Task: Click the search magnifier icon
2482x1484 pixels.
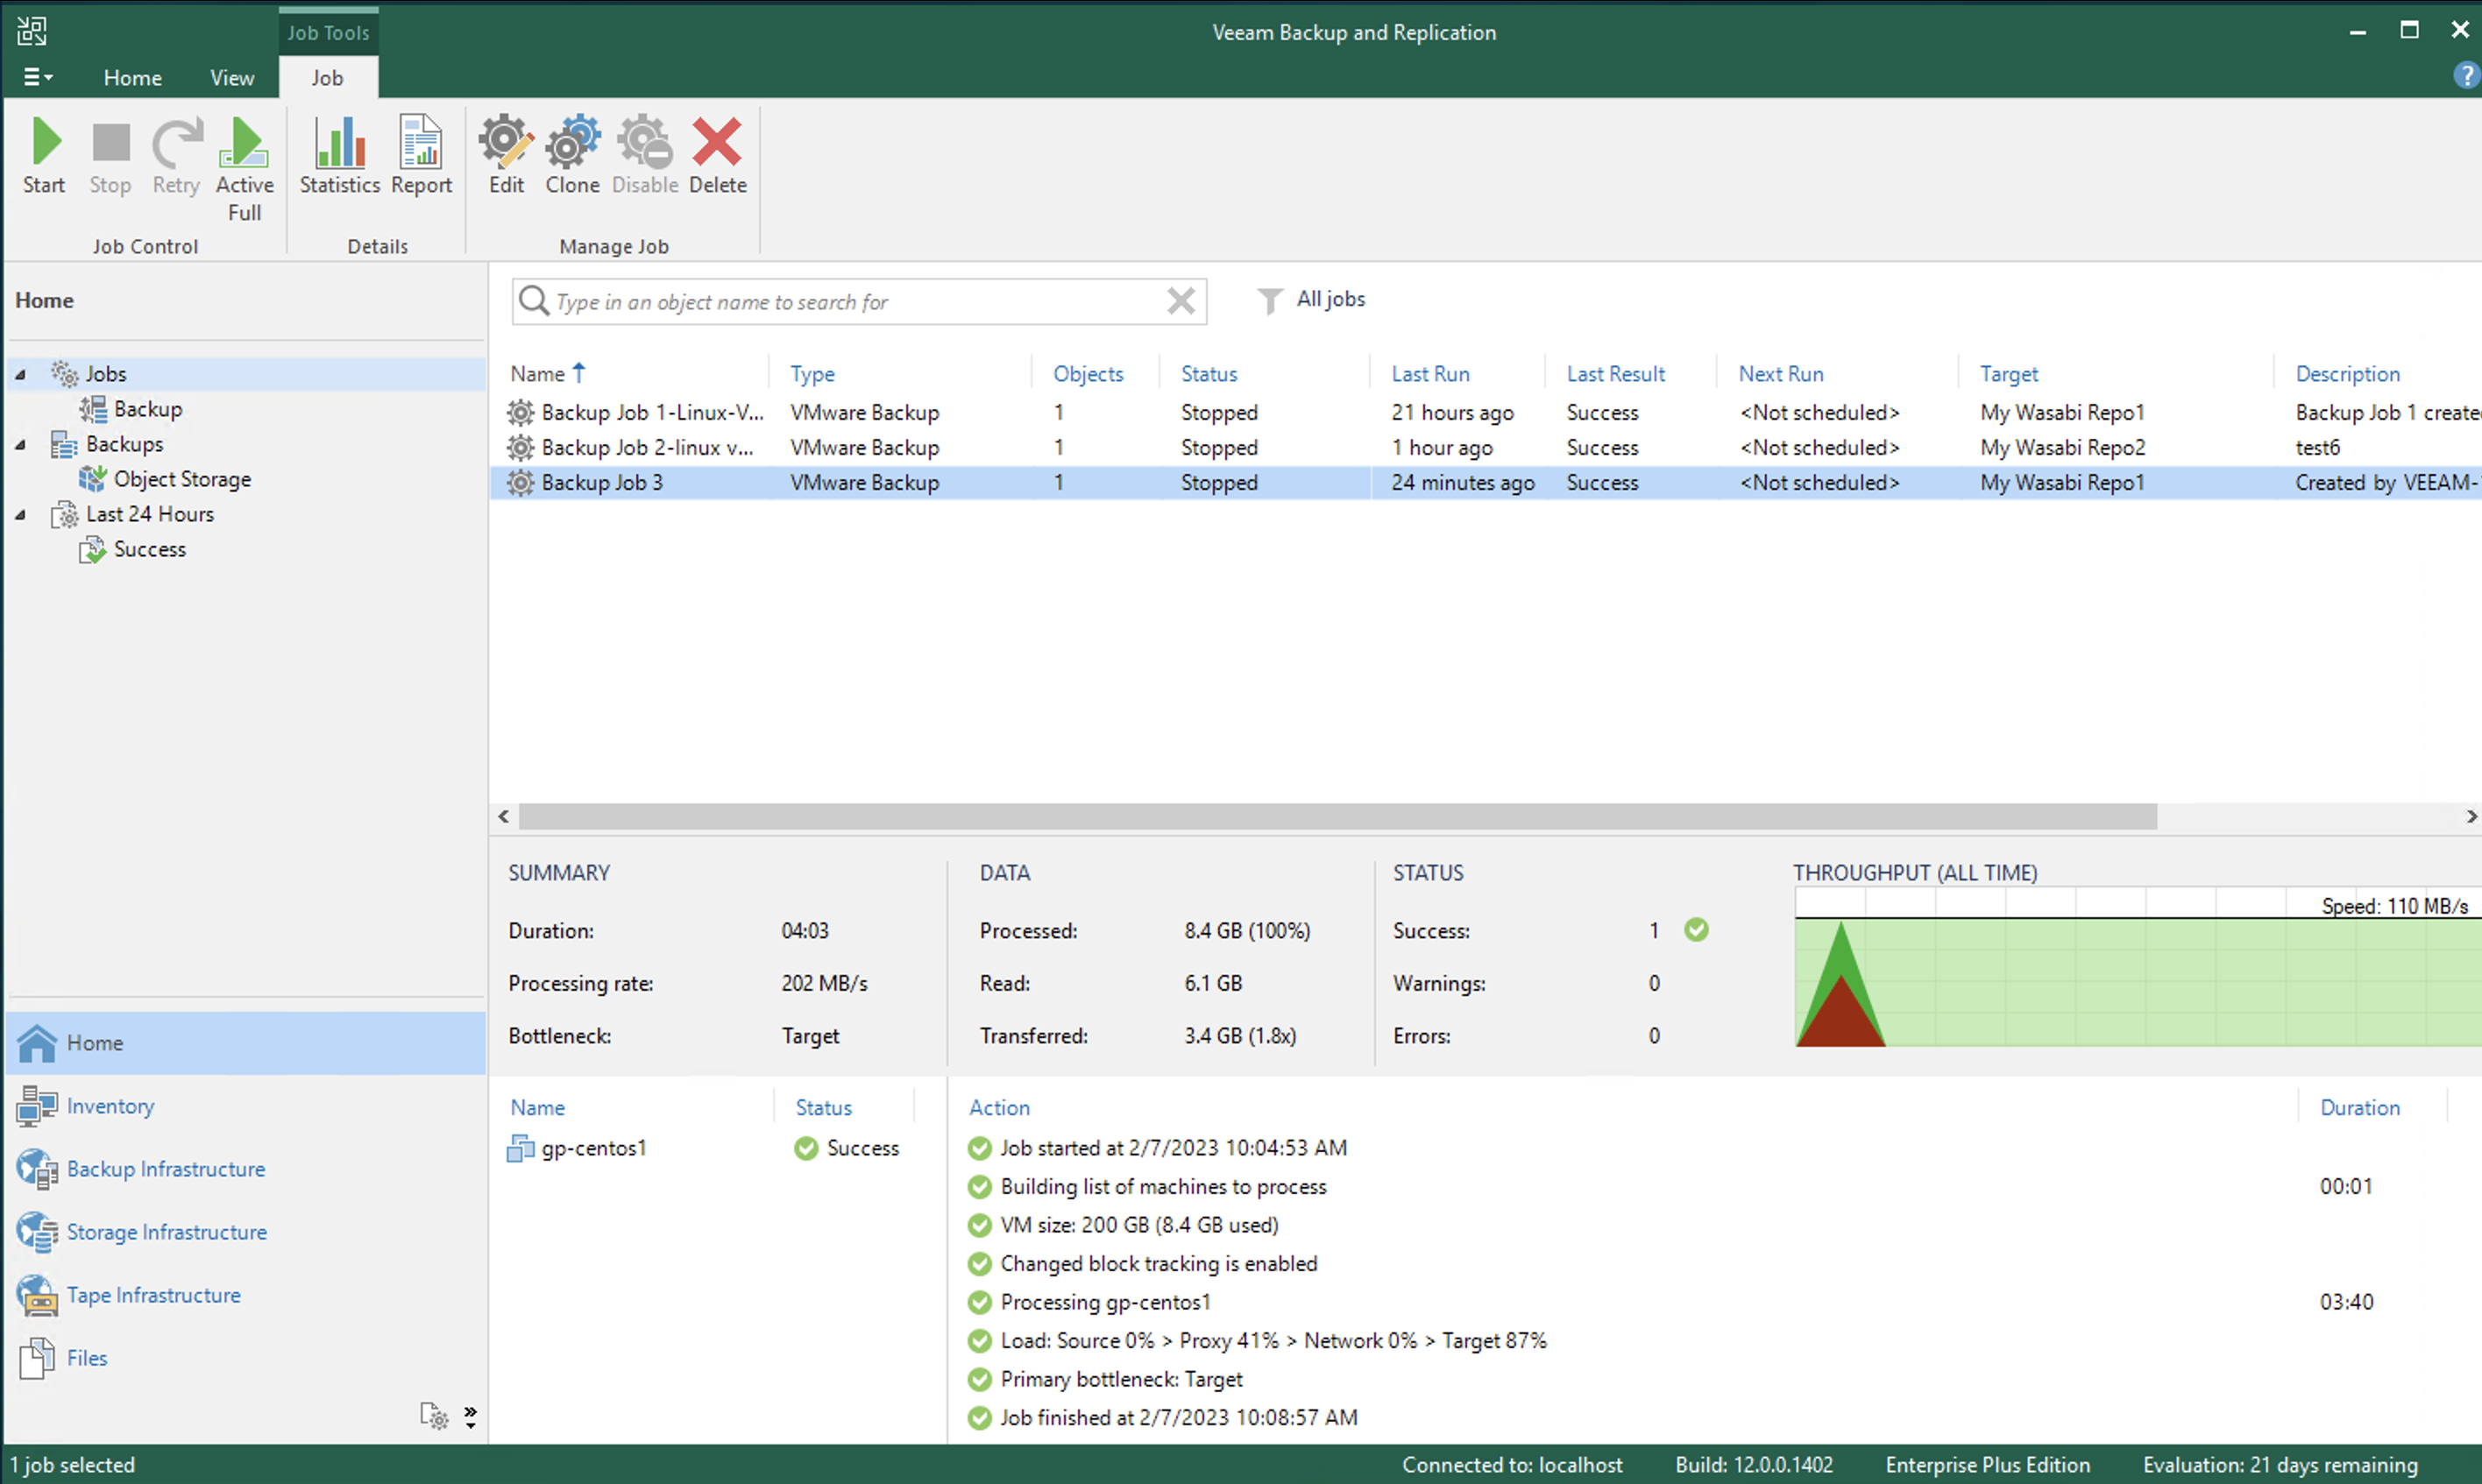Action: (535, 301)
